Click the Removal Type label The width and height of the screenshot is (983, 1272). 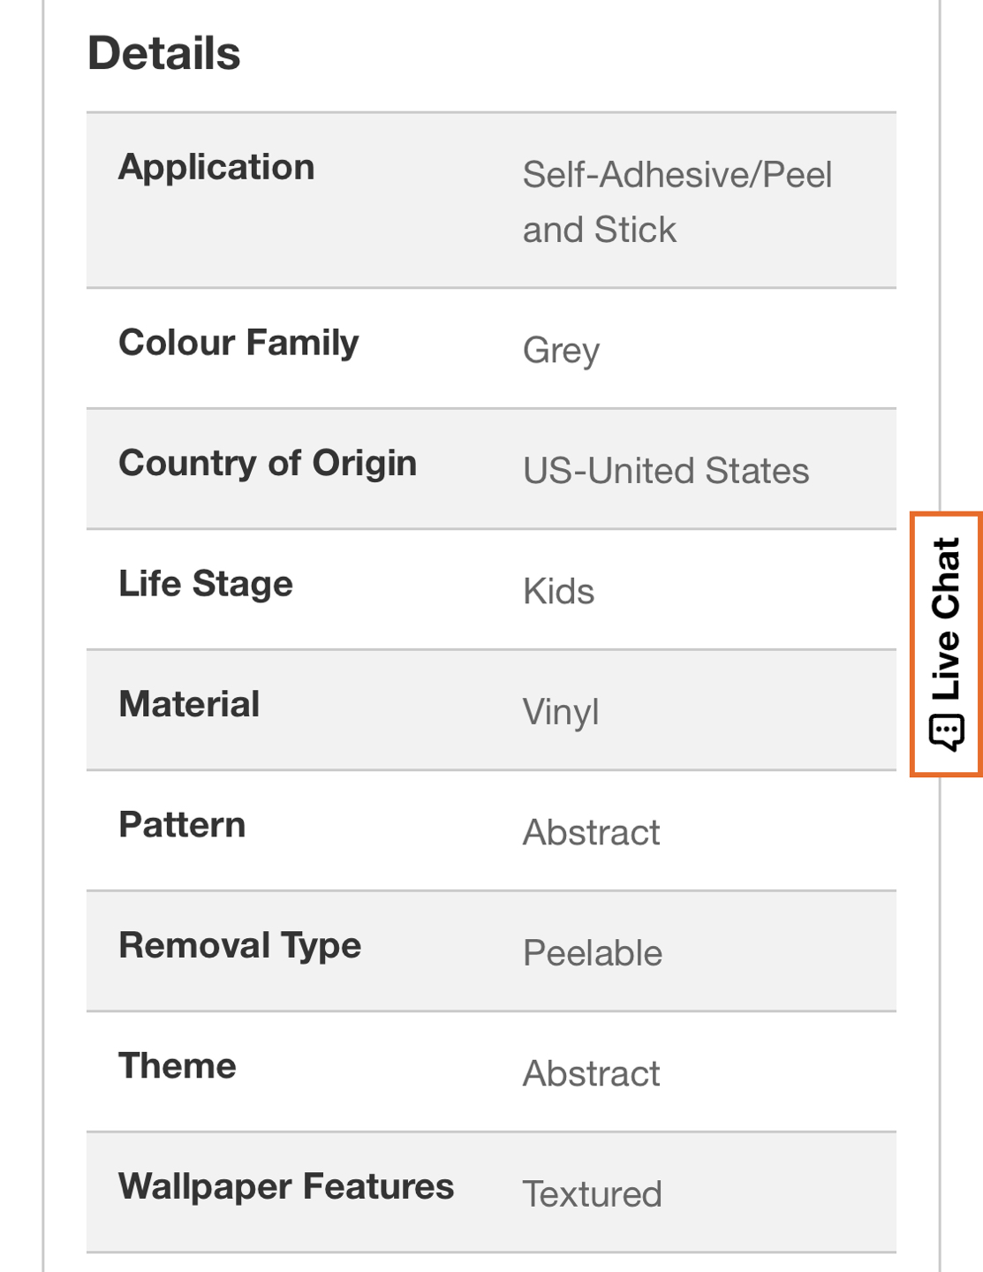click(239, 946)
